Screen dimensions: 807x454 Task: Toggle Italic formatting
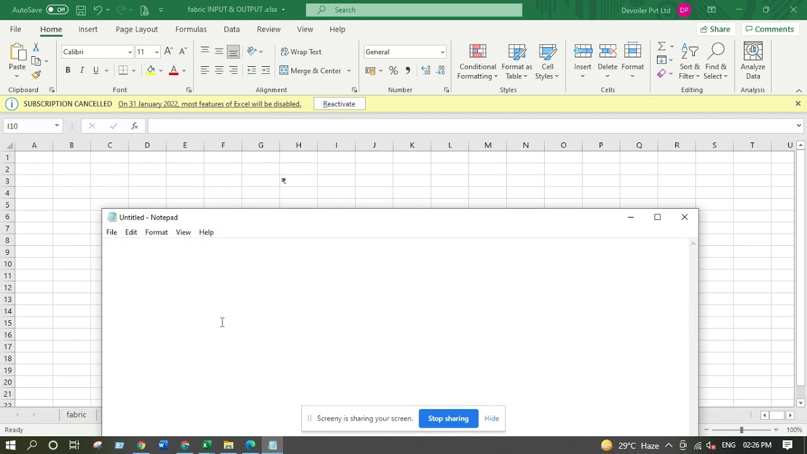[x=82, y=70]
